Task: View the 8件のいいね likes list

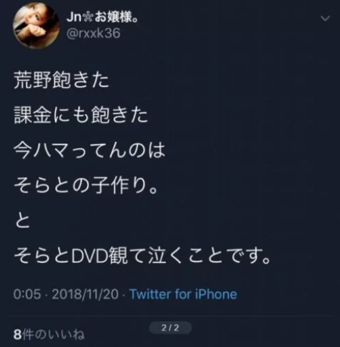Action: point(49,335)
